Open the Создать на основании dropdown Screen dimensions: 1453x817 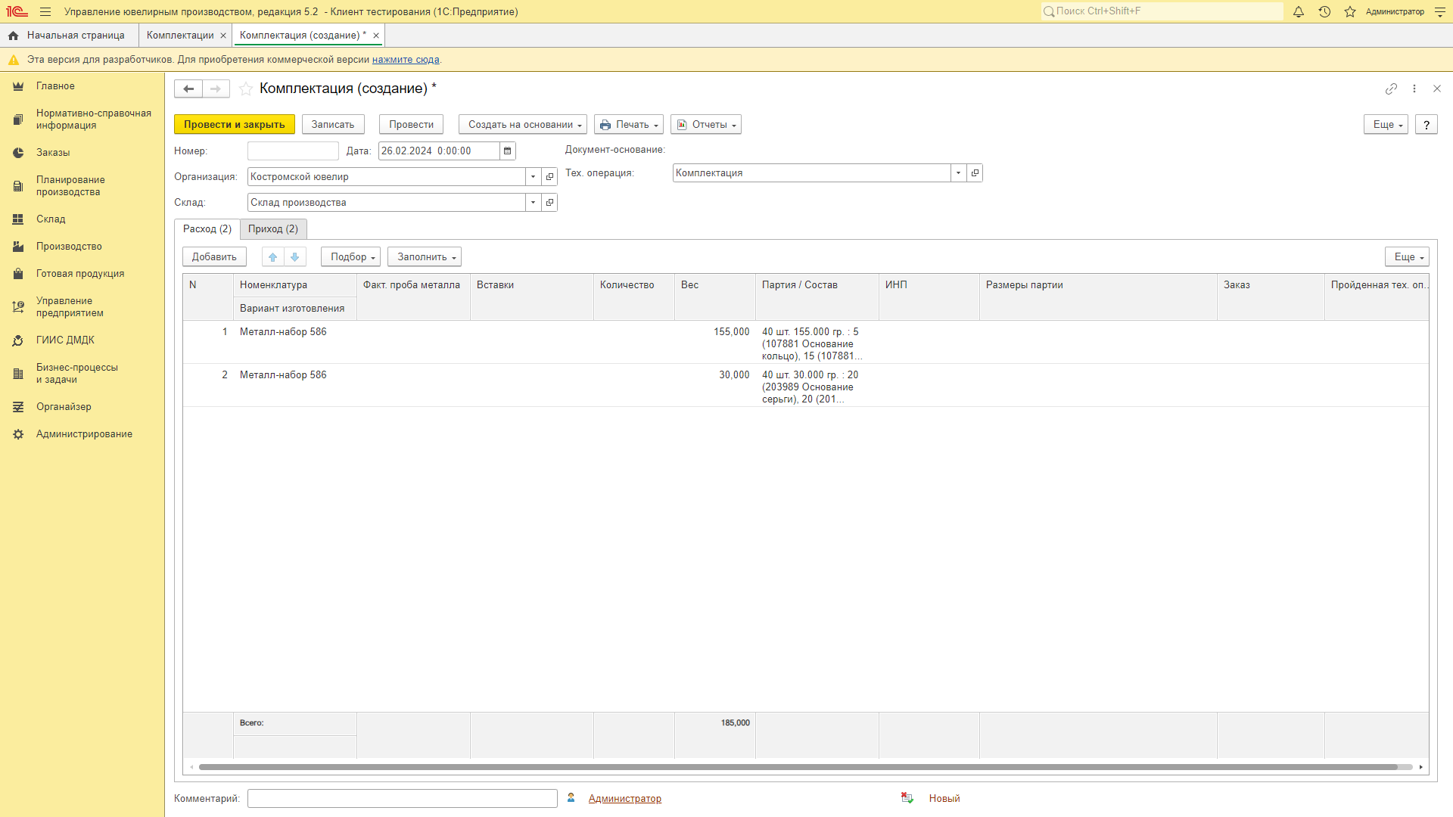[523, 125]
